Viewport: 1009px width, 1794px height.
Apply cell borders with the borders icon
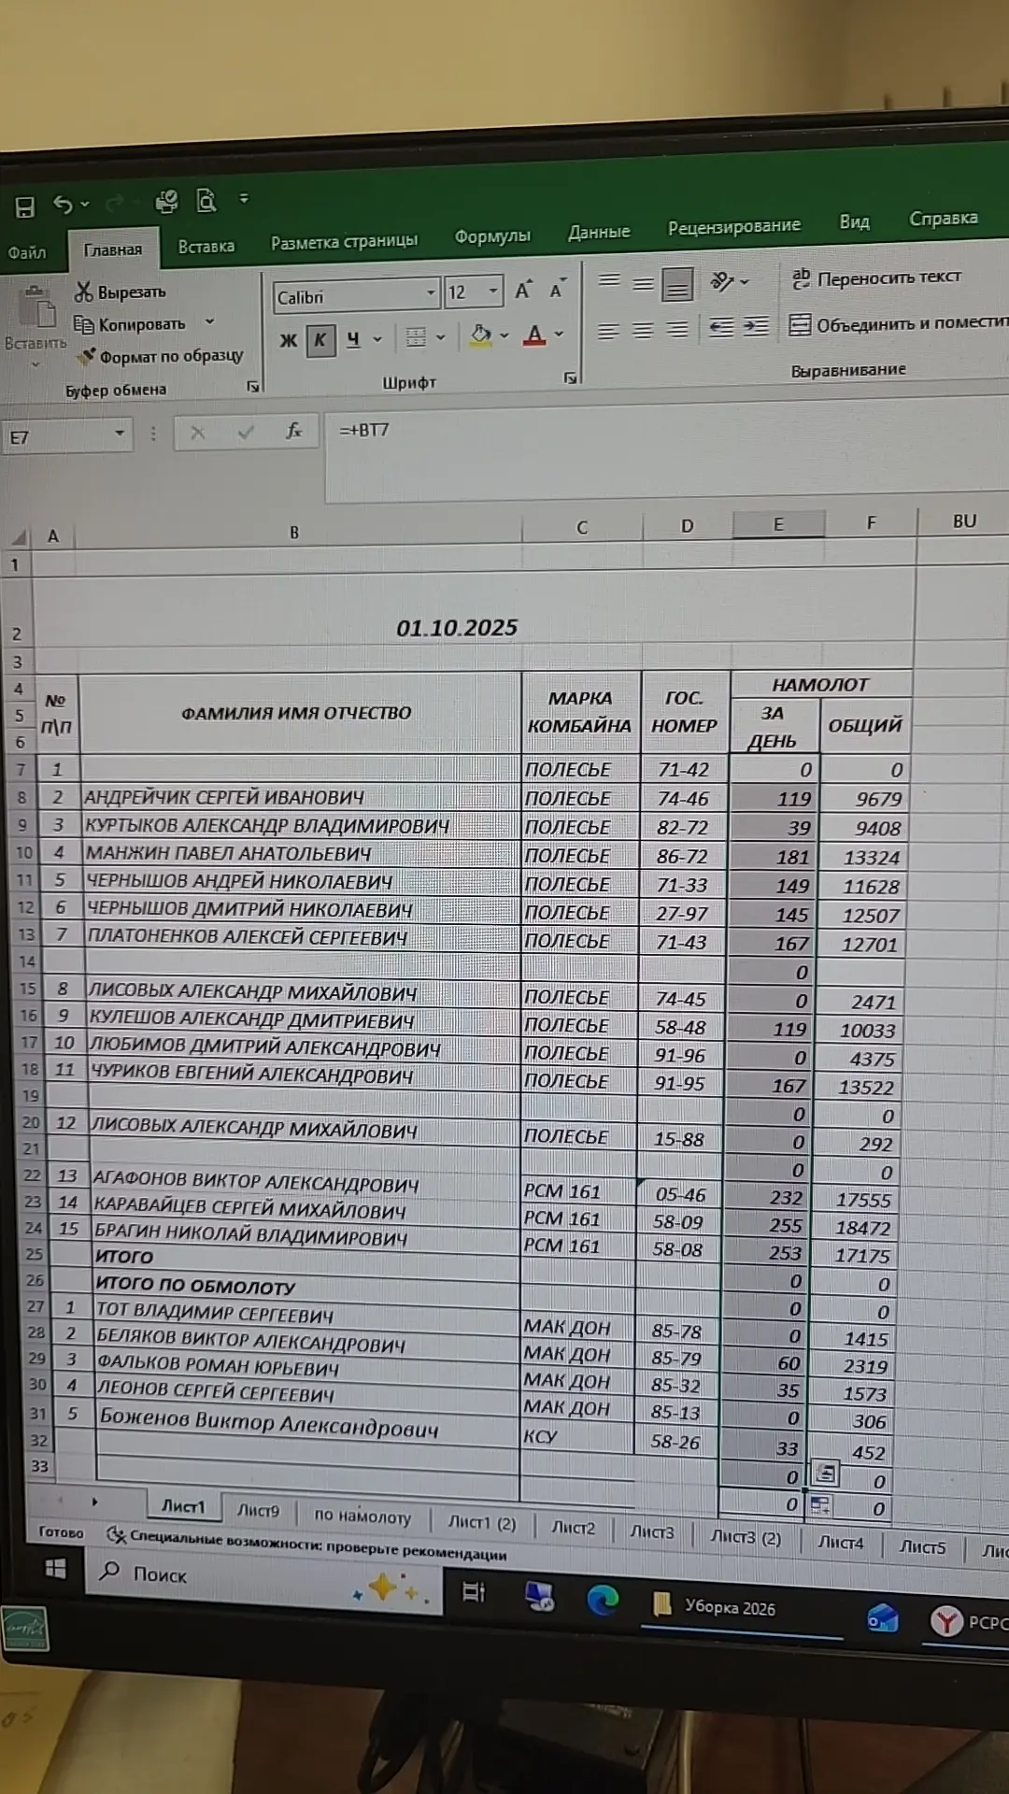[416, 337]
